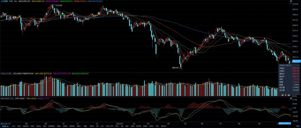Select the MCST indicator tab
Viewport: 301px width, 128px height.
164,126
